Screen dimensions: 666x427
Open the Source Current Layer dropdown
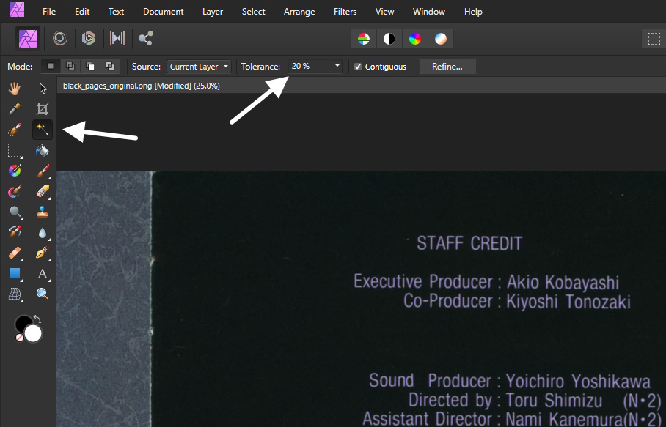[x=199, y=67]
